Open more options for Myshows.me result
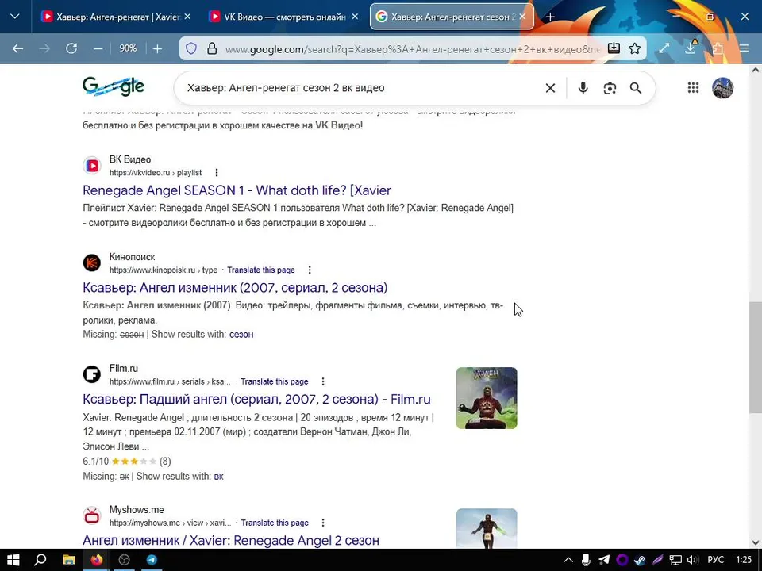The height and width of the screenshot is (571, 762). click(x=323, y=523)
